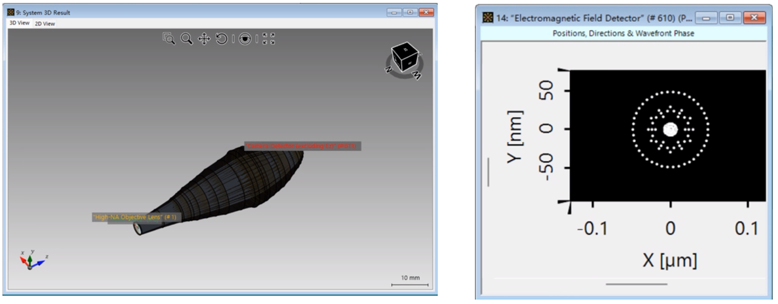Click the circular-arrow reset view icon
Viewport: 778px width, 304px height.
tap(222, 39)
